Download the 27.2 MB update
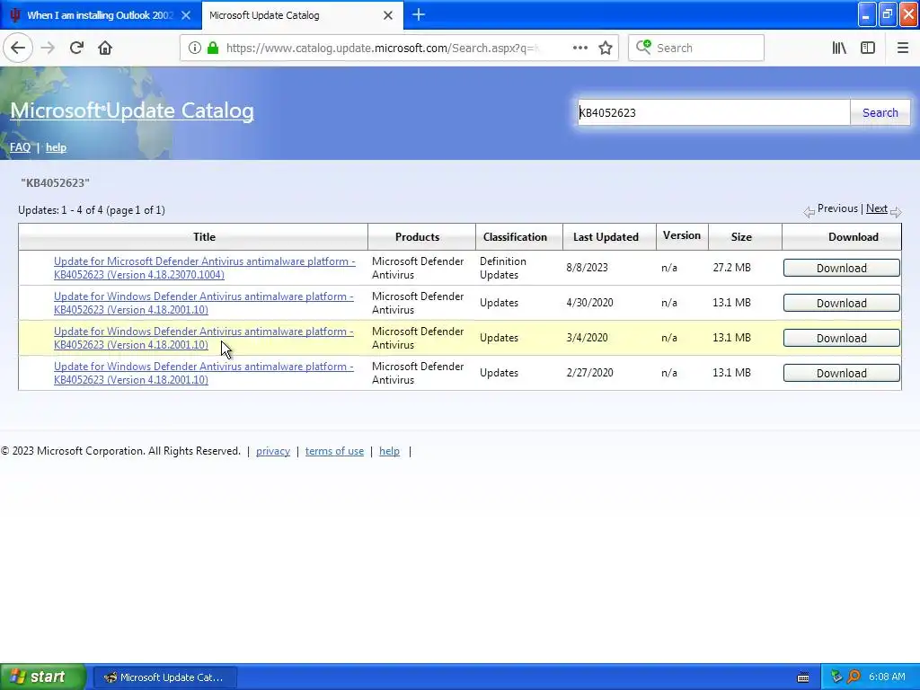 click(841, 268)
